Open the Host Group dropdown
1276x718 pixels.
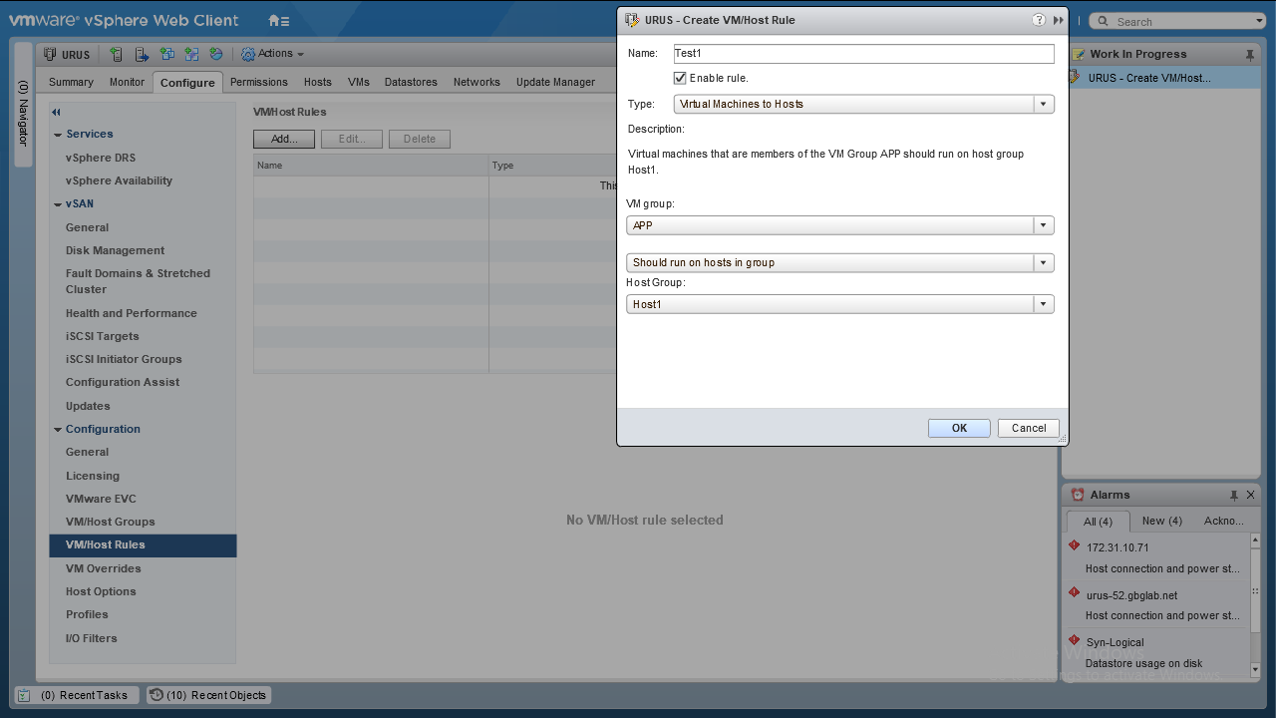pyautogui.click(x=1044, y=304)
